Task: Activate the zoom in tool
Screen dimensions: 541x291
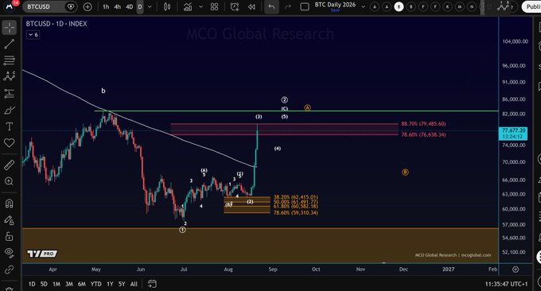Action: (x=10, y=181)
